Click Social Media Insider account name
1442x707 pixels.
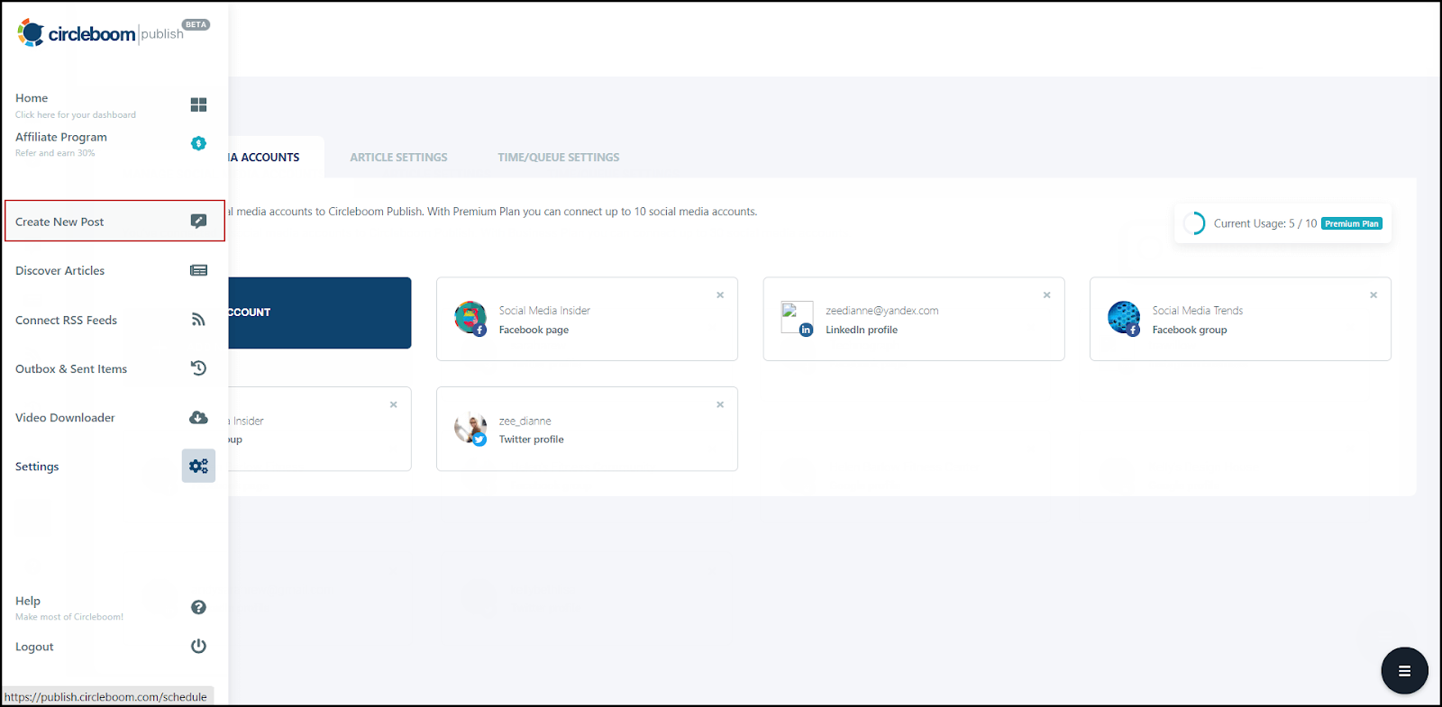(544, 311)
